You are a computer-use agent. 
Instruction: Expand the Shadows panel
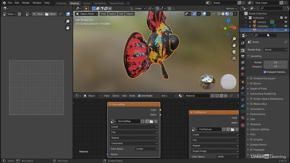click(x=255, y=125)
